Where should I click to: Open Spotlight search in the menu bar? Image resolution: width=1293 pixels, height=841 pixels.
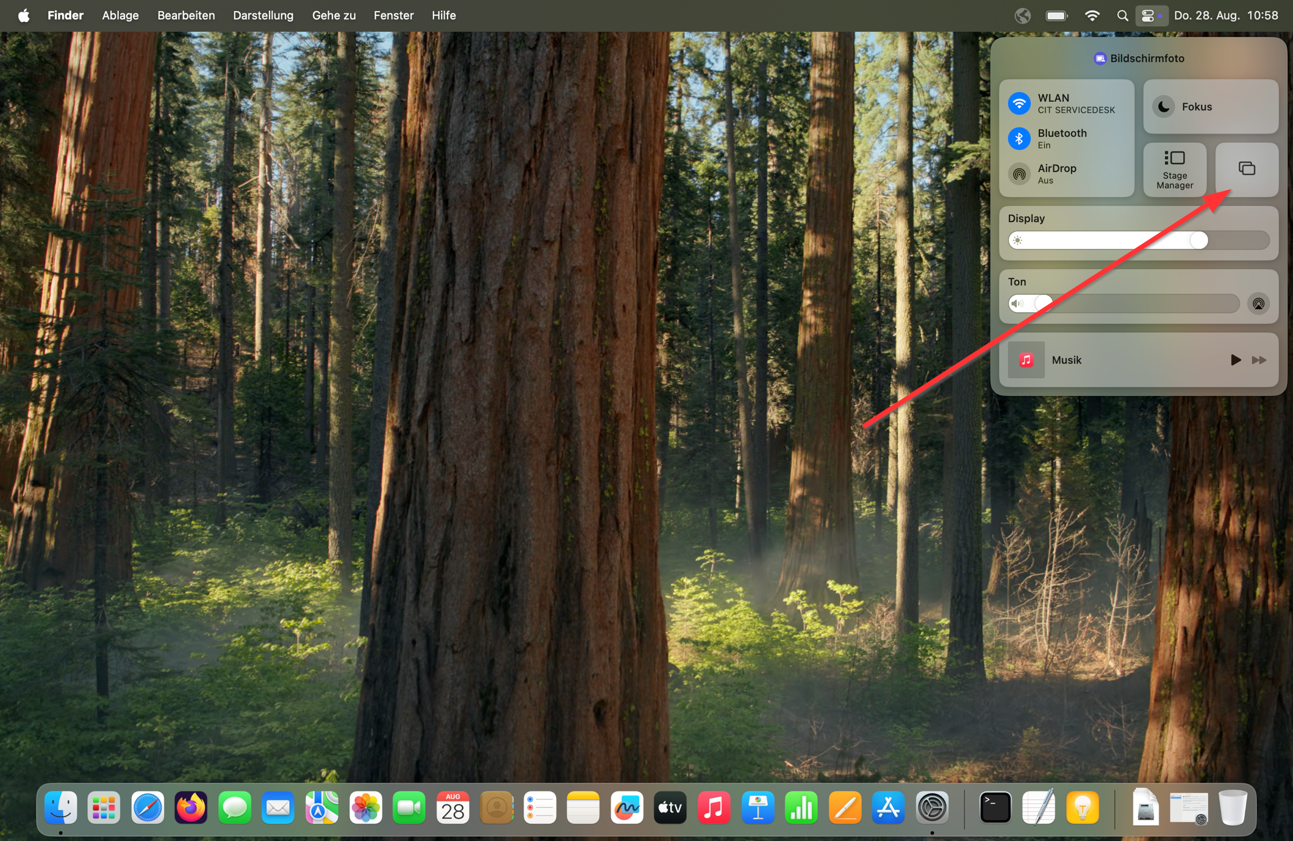coord(1122,15)
